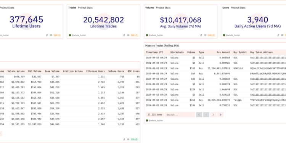Click the Search field in Maestro Trades
Viewport: 286px width, 143px height.
(x=180, y=115)
